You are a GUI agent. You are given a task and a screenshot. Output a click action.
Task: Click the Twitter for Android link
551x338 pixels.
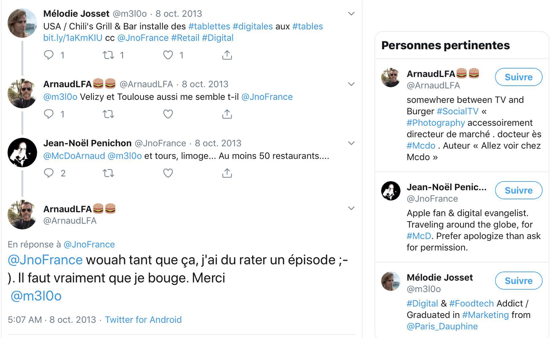point(143,320)
